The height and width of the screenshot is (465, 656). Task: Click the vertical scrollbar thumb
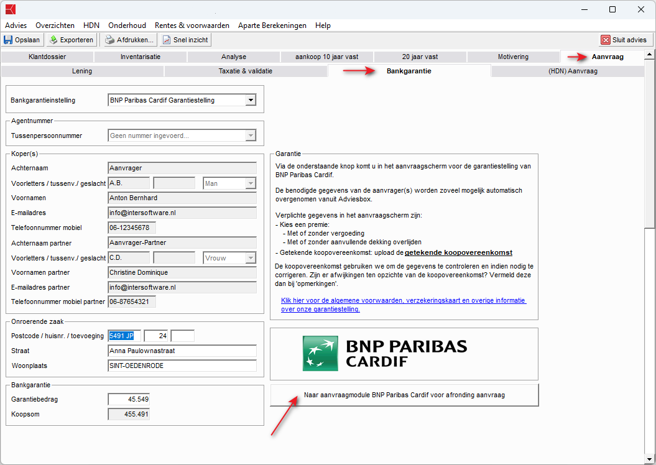[649, 144]
